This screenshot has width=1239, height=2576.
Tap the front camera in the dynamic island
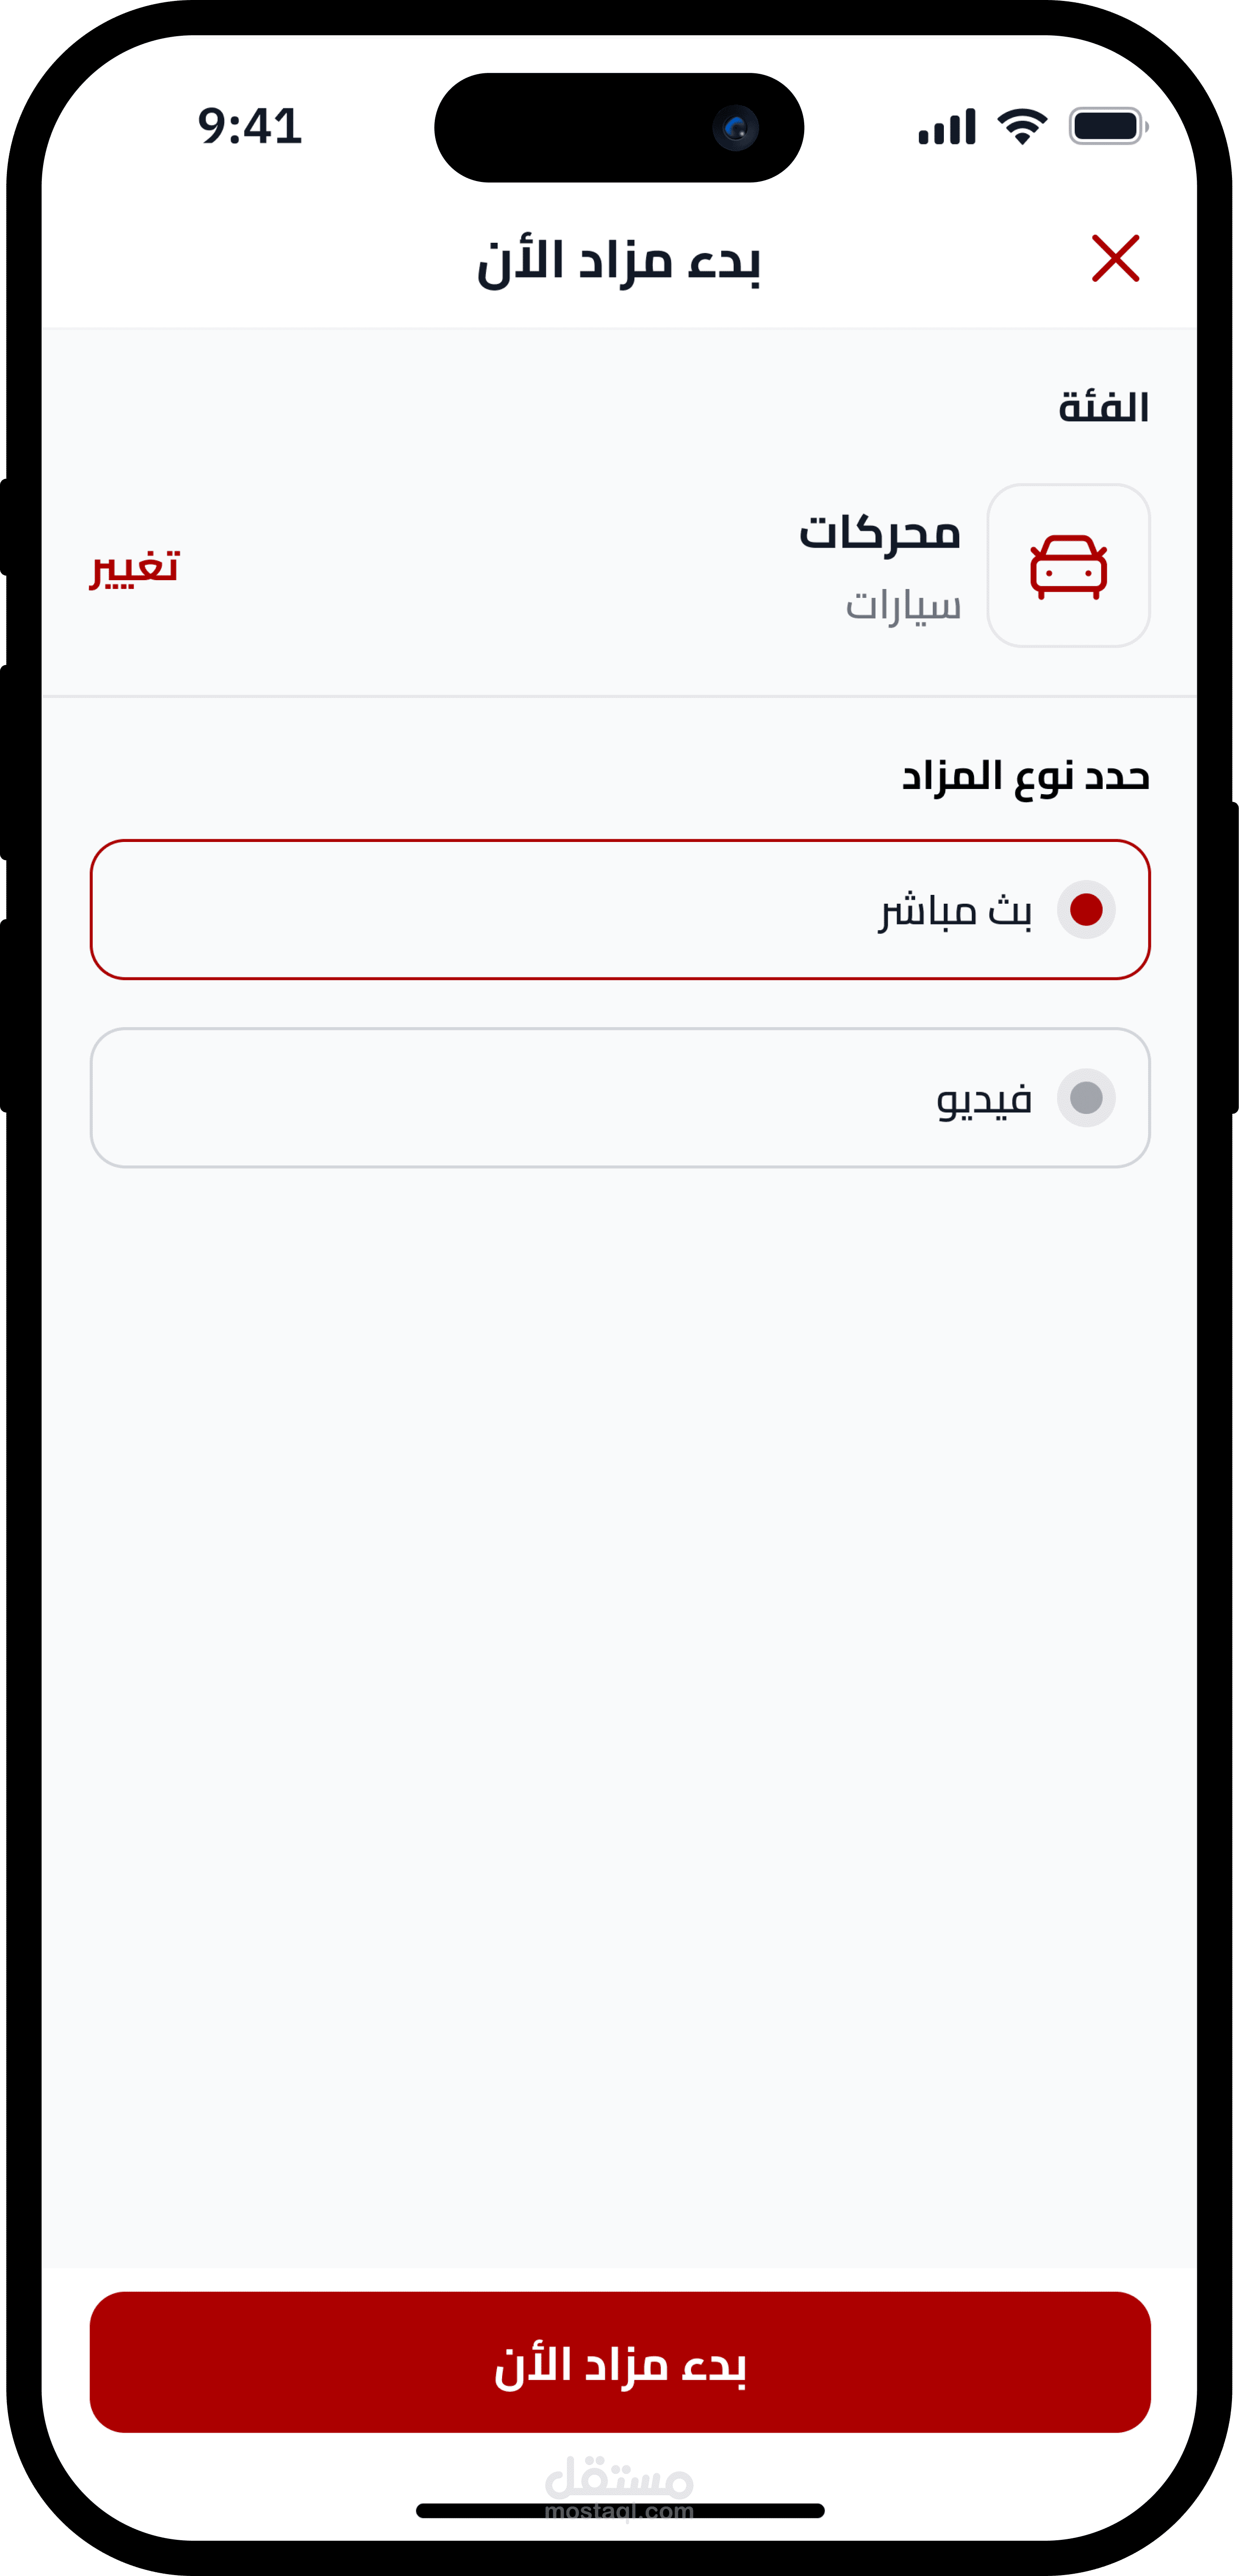coord(736,128)
